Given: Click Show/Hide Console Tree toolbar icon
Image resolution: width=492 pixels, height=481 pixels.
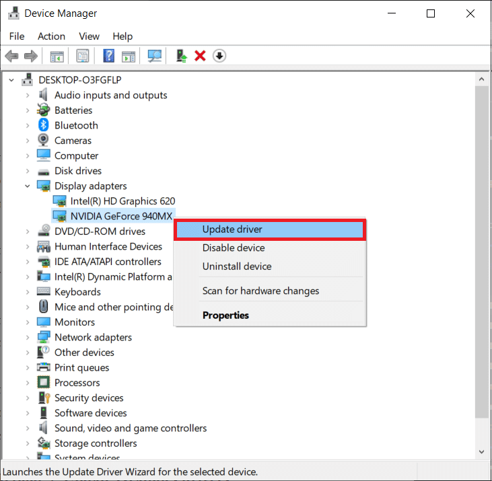Looking at the screenshot, I should 58,56.
